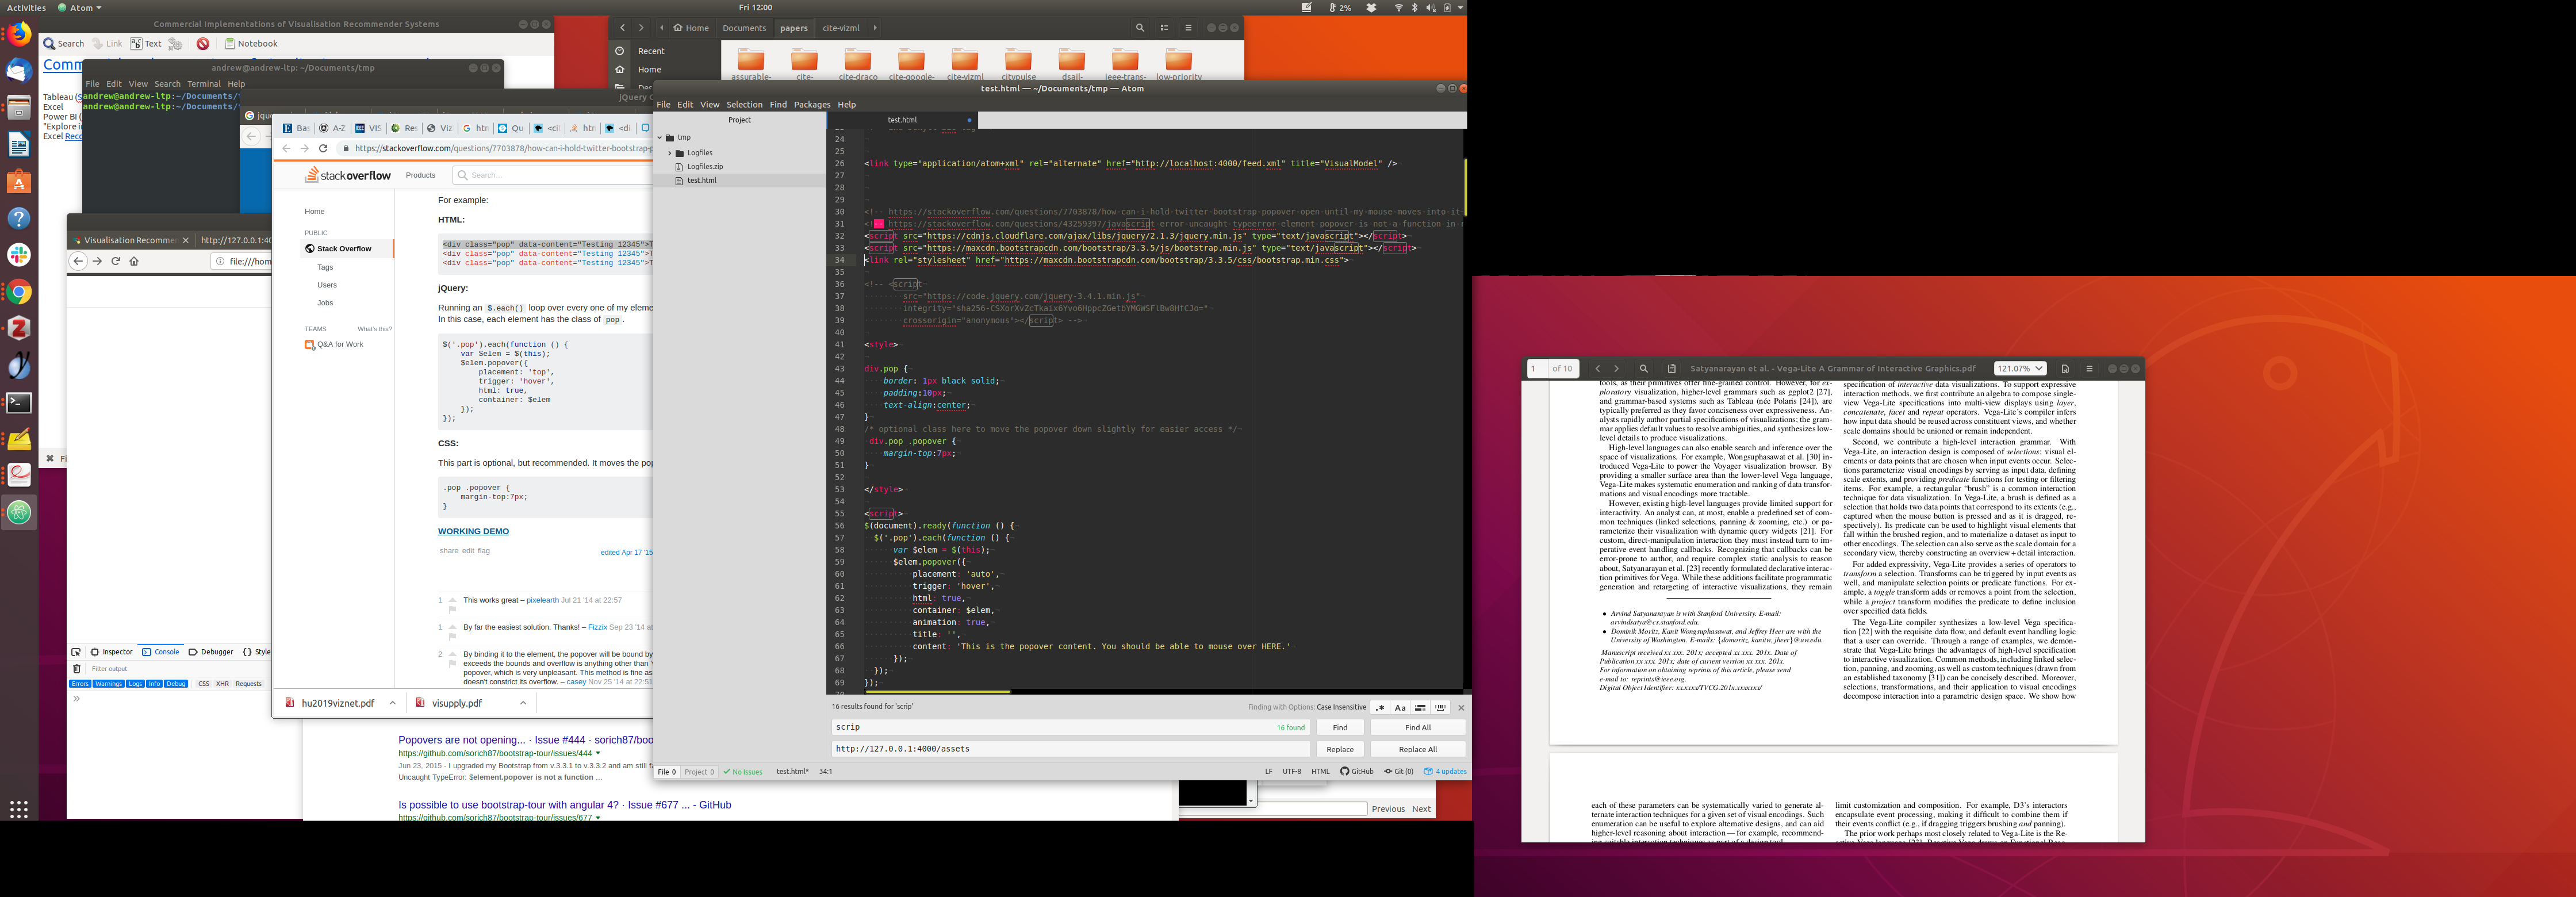Expand the Logfiles folder in project tree
This screenshot has width=2576, height=897.
pos(670,153)
